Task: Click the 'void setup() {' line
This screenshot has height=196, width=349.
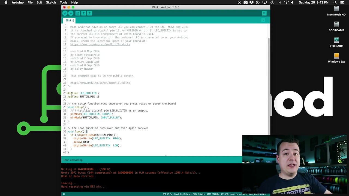Action: (x=78, y=107)
